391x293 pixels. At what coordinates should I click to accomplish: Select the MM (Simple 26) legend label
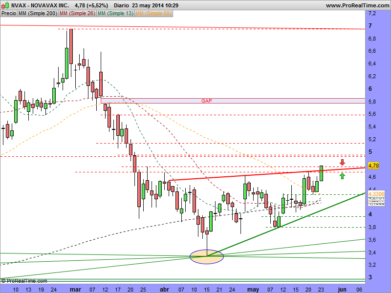pyautogui.click(x=77, y=14)
